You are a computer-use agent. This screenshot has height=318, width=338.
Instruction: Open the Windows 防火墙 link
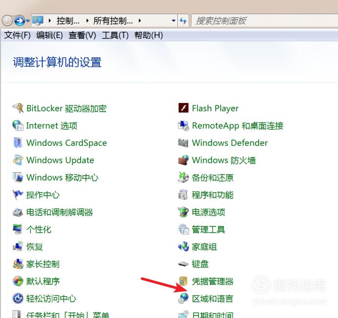(x=224, y=160)
